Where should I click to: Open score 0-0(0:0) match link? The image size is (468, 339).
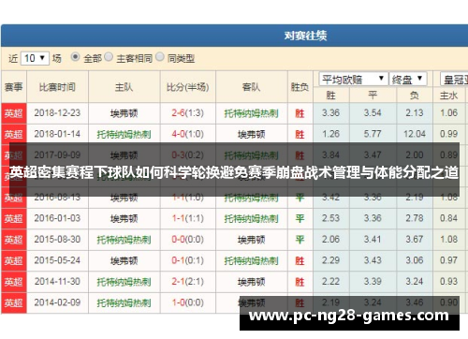tap(187, 240)
